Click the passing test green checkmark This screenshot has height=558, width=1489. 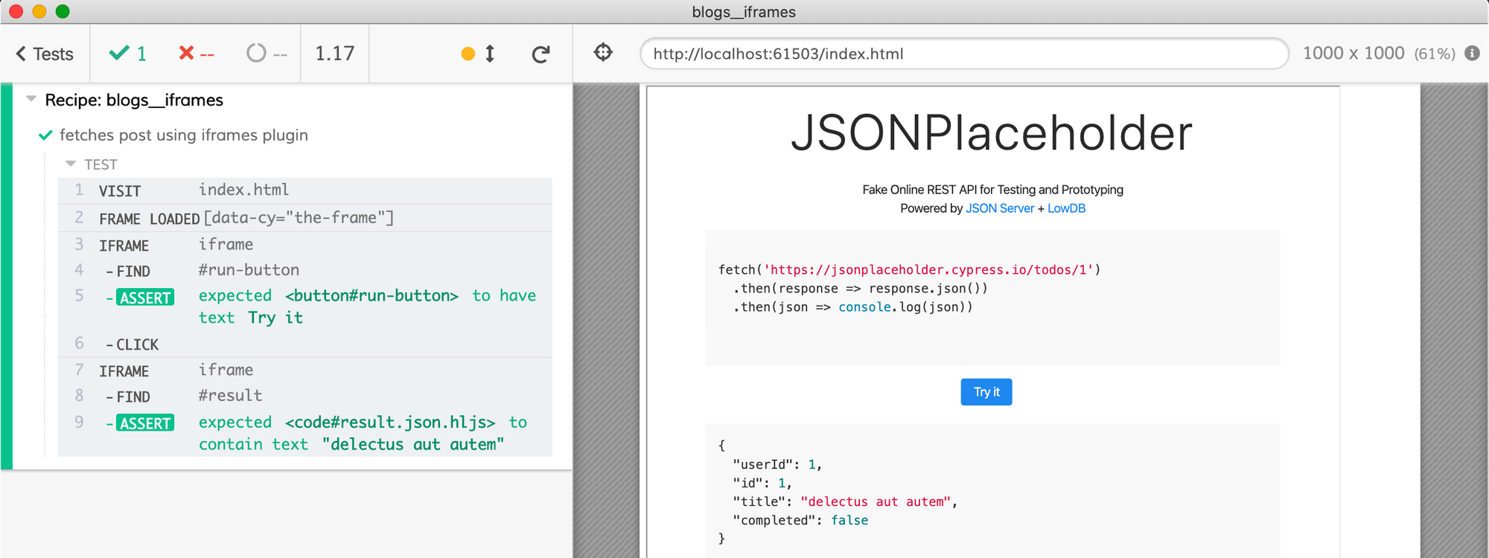[x=45, y=135]
